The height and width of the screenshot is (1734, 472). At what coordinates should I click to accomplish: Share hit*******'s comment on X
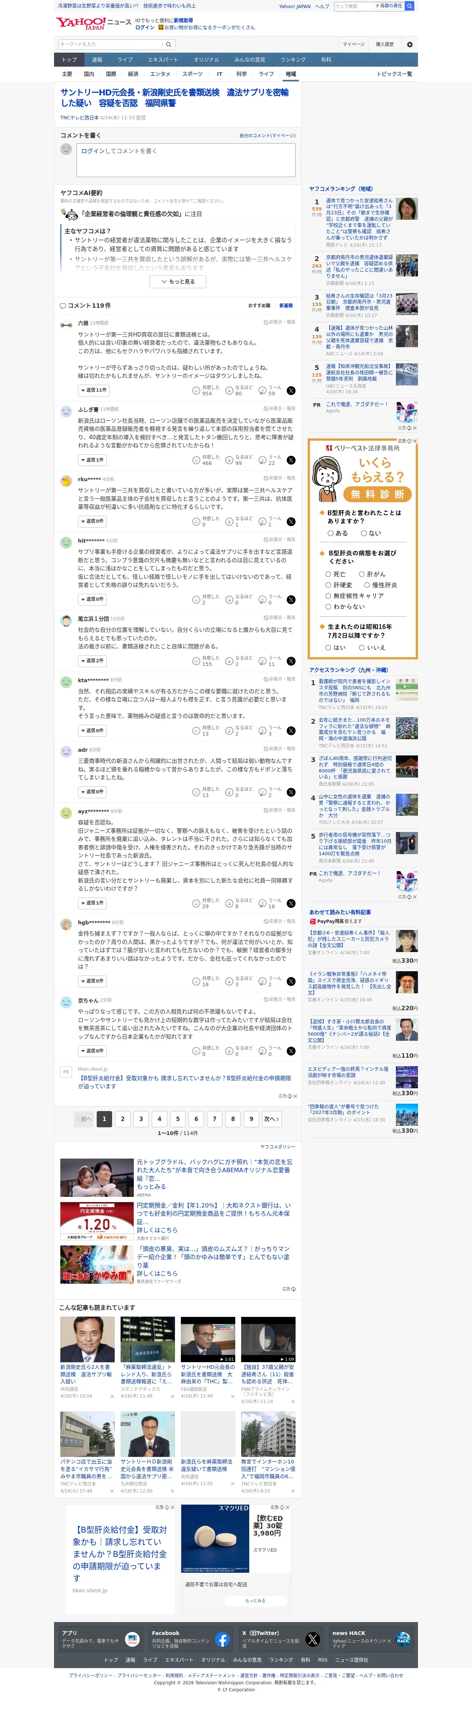click(291, 599)
